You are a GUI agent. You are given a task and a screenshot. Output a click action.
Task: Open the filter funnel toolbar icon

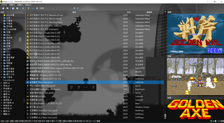point(29,8)
